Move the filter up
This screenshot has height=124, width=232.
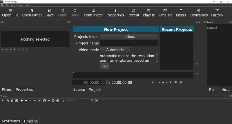click(19, 49)
